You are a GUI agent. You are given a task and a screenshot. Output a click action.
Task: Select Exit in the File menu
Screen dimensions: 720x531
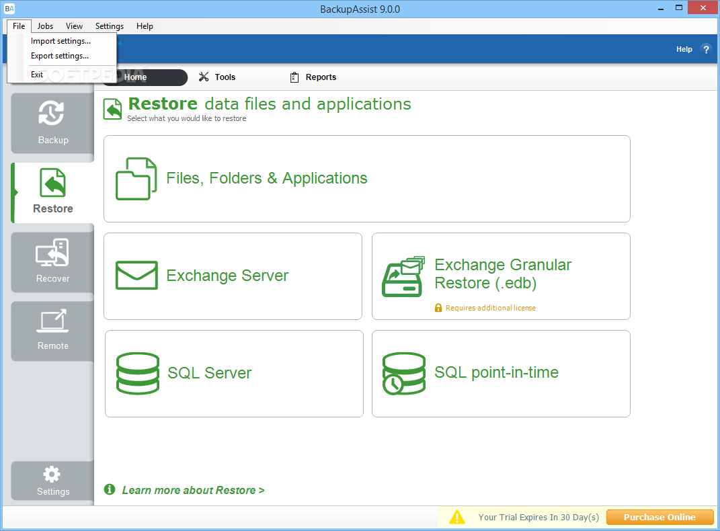pyautogui.click(x=37, y=75)
